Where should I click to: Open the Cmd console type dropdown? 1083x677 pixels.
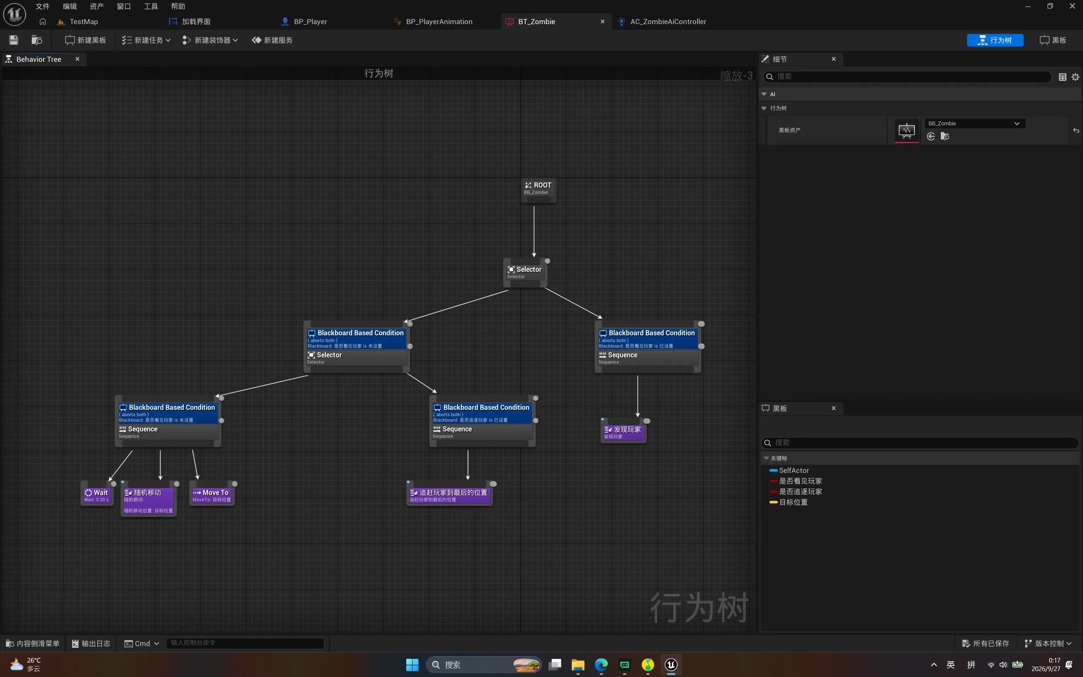(x=141, y=644)
